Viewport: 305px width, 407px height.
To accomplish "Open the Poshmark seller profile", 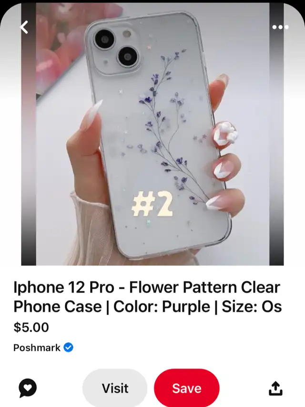I will pos(37,347).
